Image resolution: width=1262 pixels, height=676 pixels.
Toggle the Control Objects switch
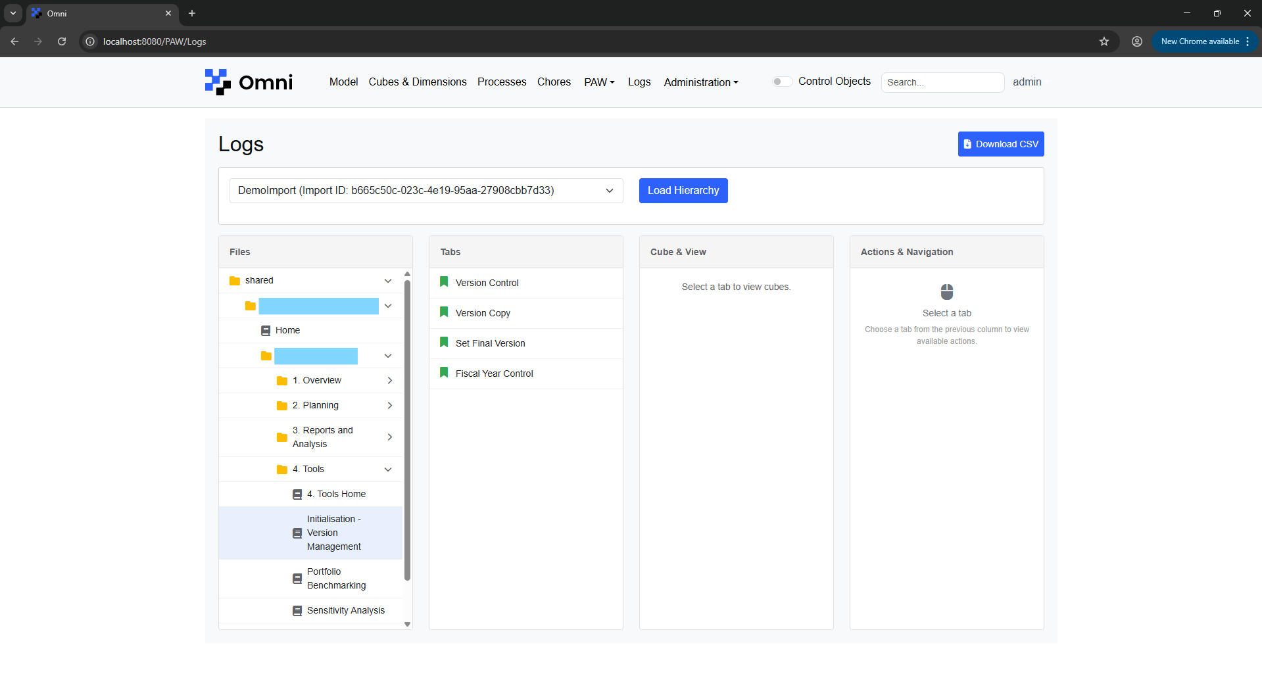tap(782, 82)
